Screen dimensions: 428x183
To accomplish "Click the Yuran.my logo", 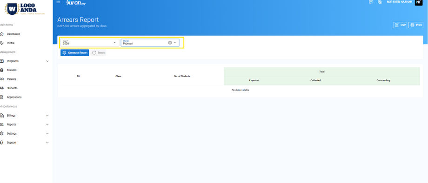I will point(76,2).
